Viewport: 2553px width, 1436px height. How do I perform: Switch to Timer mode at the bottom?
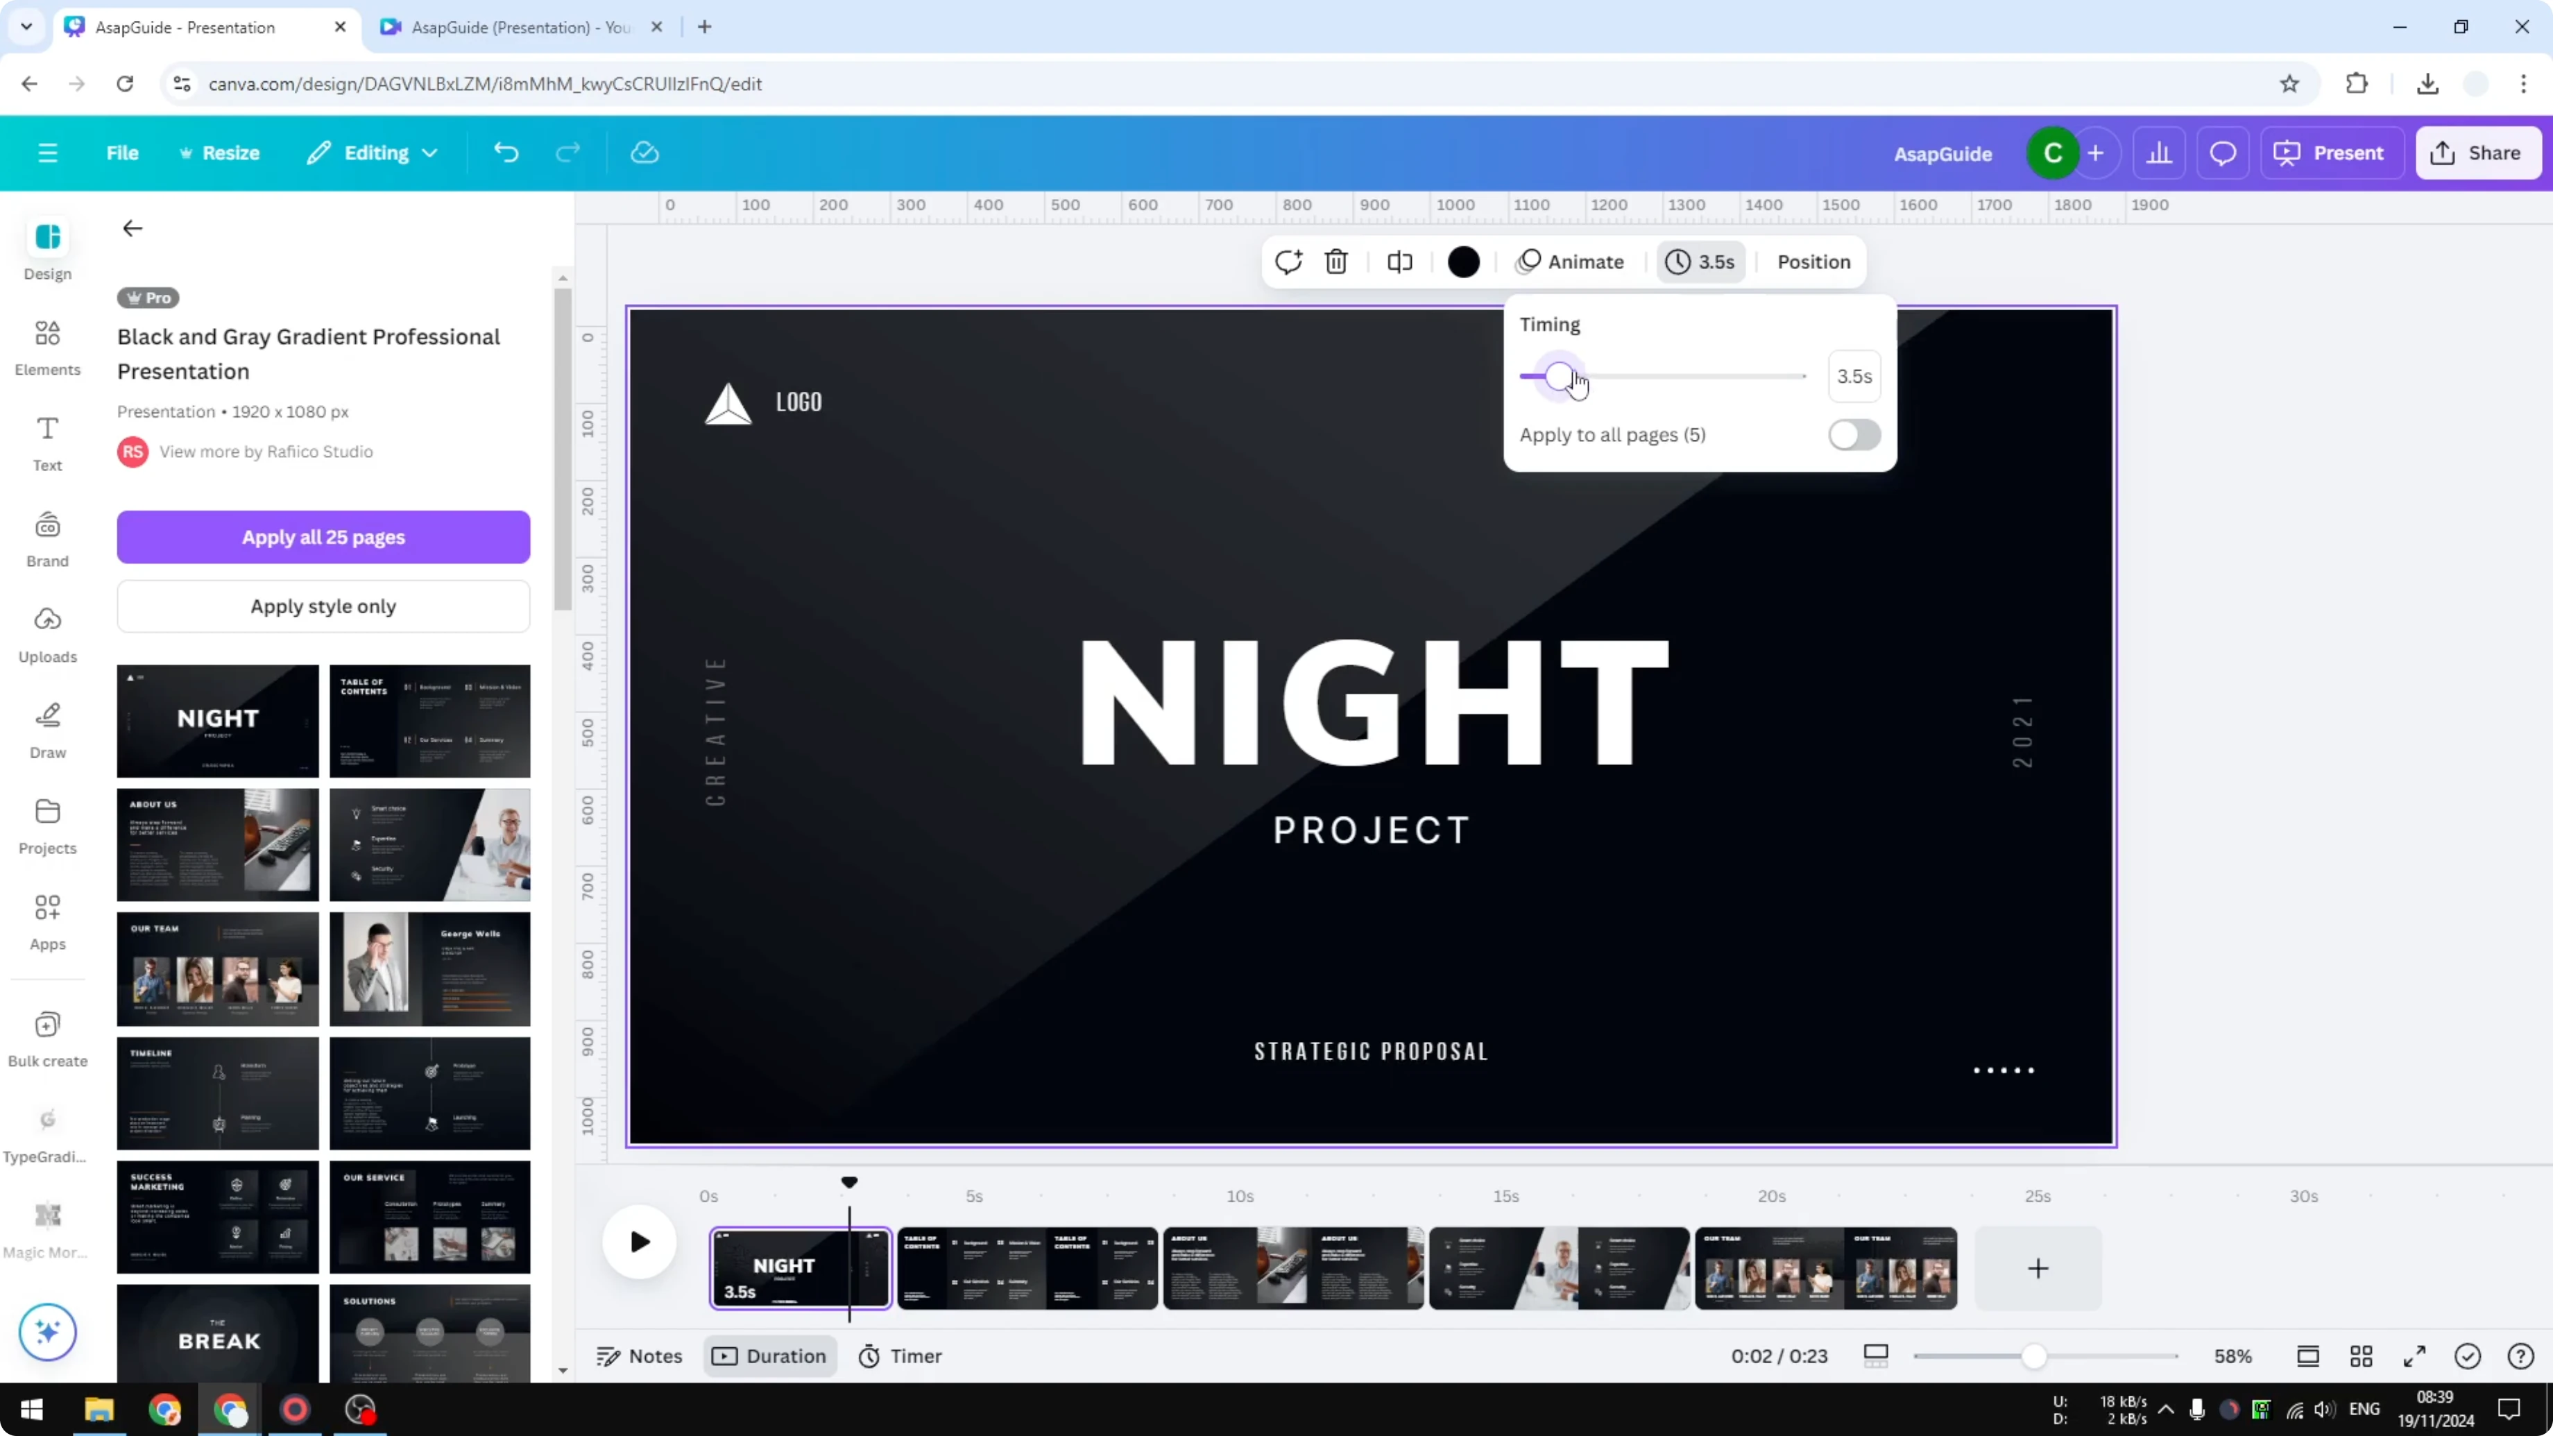(x=900, y=1356)
